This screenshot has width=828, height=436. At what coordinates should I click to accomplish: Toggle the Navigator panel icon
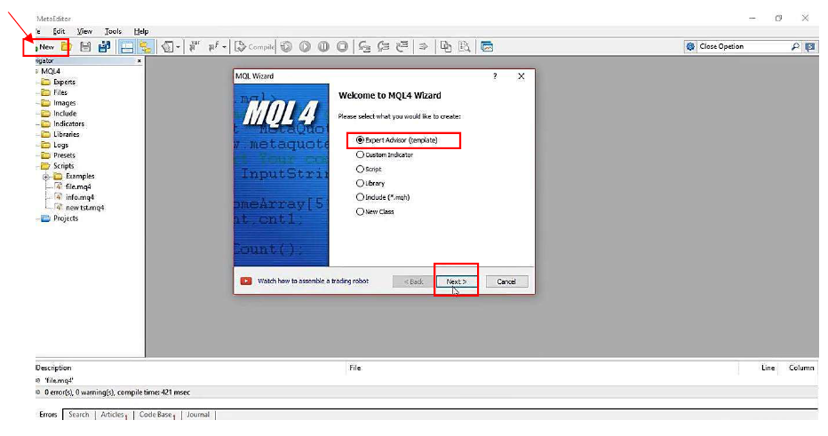tap(145, 47)
